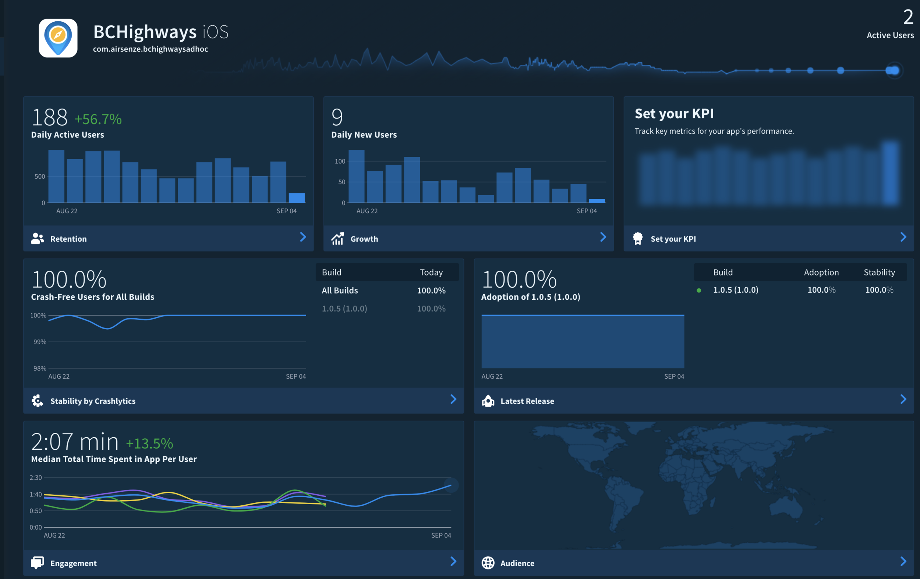This screenshot has height=579, width=920.
Task: Click the Stability by Crashlytics gear icon
Action: (38, 401)
